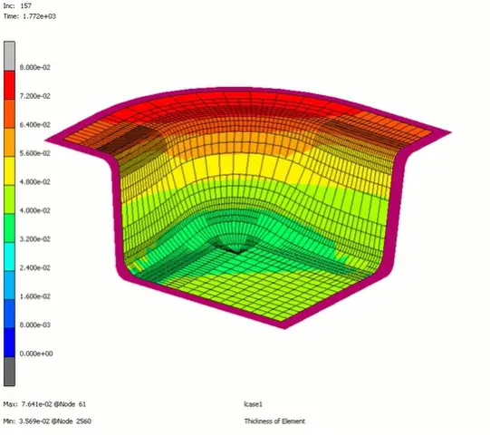Click the light gray top legend cap

click(9, 56)
